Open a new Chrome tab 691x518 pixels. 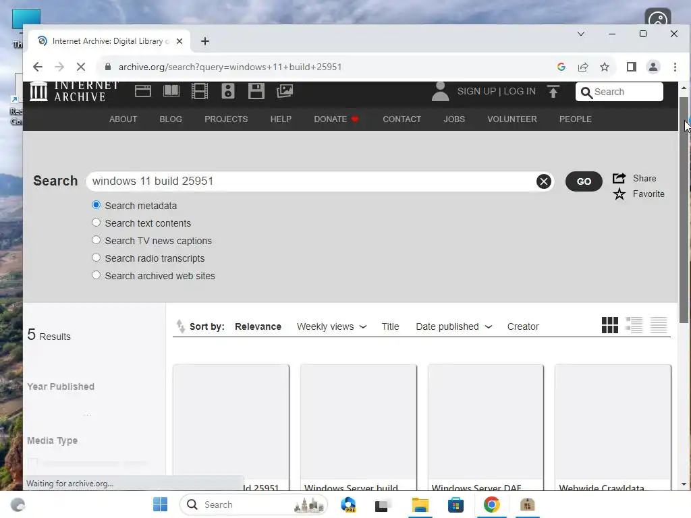pyautogui.click(x=205, y=41)
